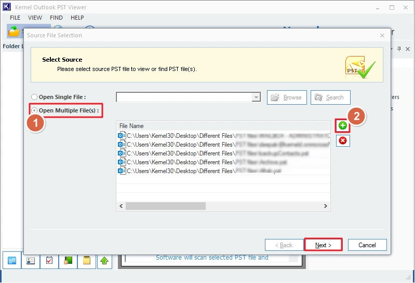Click the horizontal scrollbar thumb in file list

pyautogui.click(x=166, y=206)
